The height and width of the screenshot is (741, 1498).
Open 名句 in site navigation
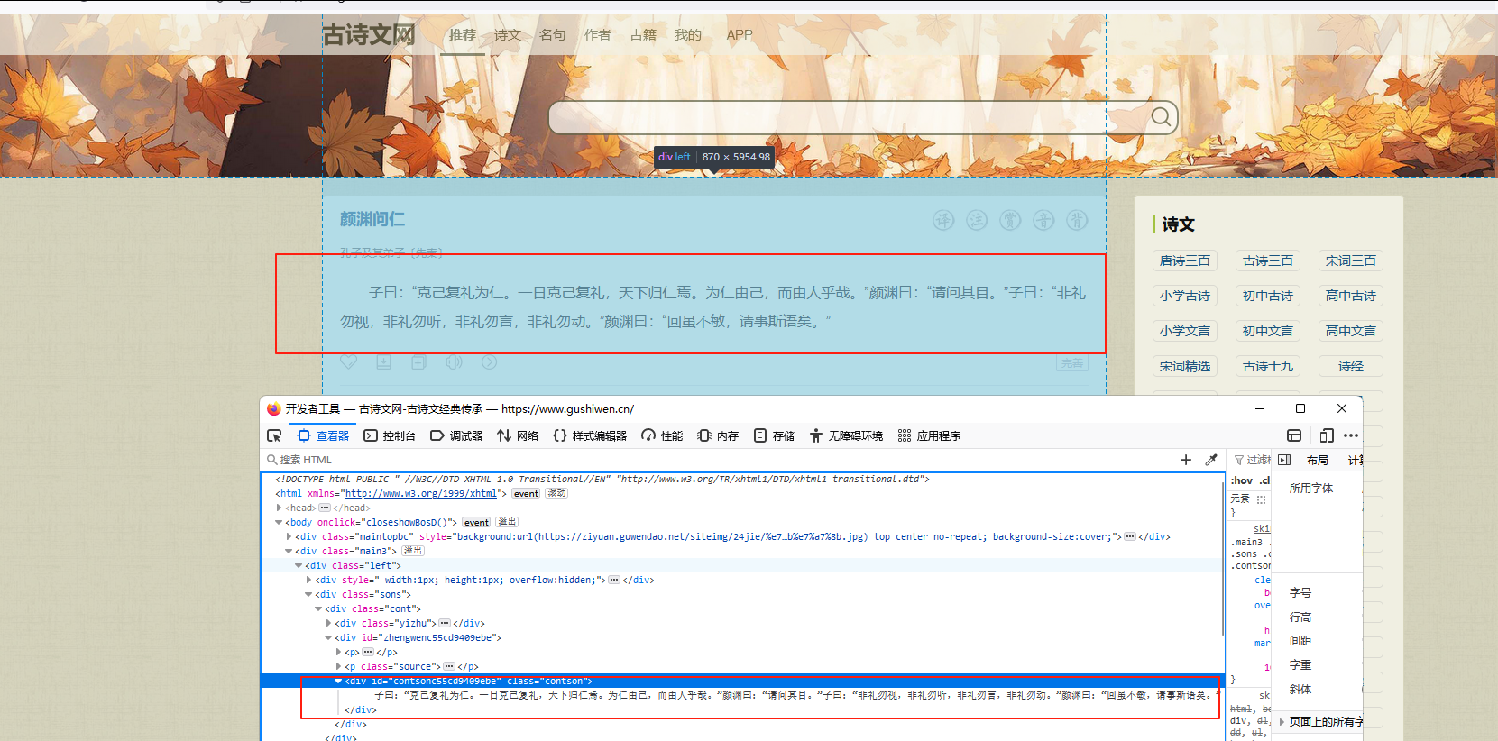(553, 35)
